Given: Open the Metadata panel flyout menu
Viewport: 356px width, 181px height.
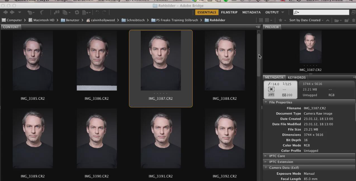Looking at the screenshot, I should click(x=354, y=77).
